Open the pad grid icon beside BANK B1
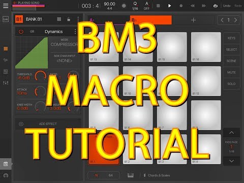 59,19
